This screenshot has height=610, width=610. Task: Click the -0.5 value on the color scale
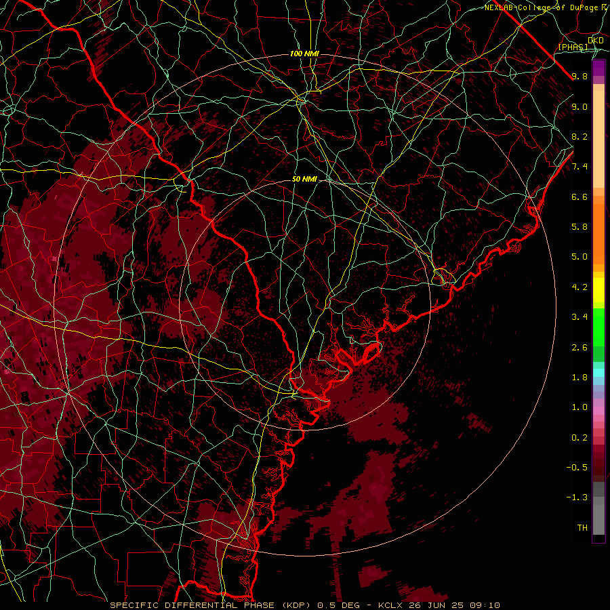[x=577, y=468]
